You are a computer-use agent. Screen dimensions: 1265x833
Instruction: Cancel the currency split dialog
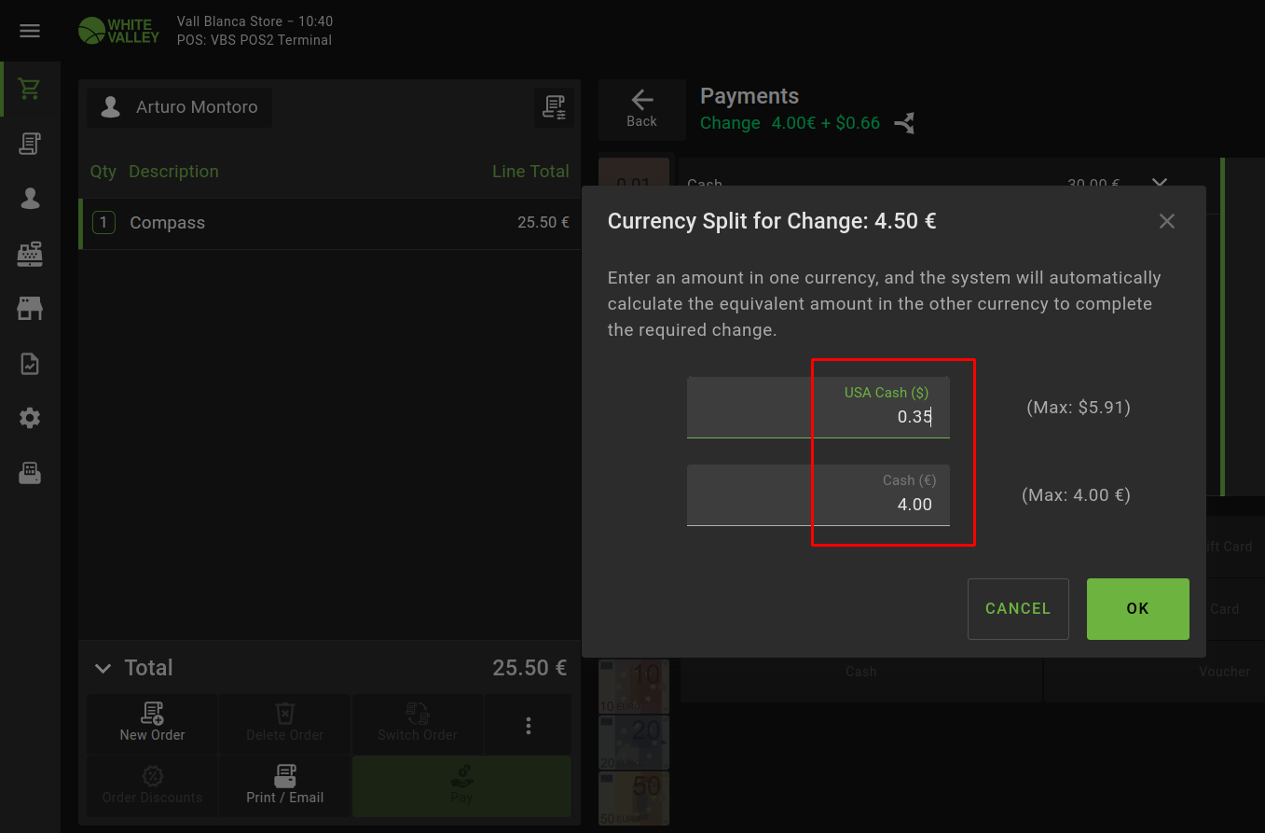pos(1018,609)
